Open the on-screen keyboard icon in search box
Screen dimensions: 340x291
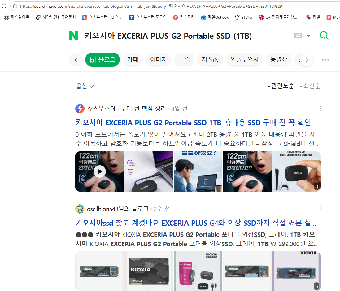[x=298, y=36]
